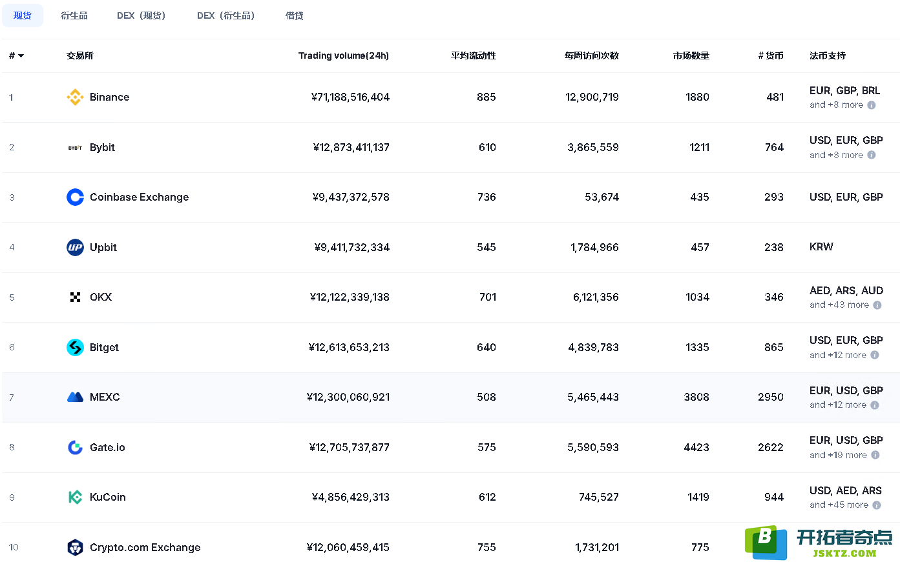Click 'and +19 more' in Gate.io row
The image size is (900, 562).
[838, 455]
